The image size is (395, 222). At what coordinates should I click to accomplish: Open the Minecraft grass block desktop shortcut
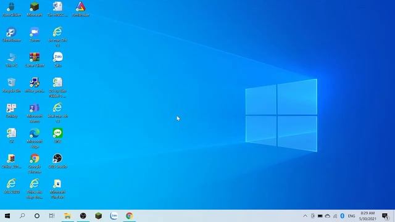click(x=35, y=9)
